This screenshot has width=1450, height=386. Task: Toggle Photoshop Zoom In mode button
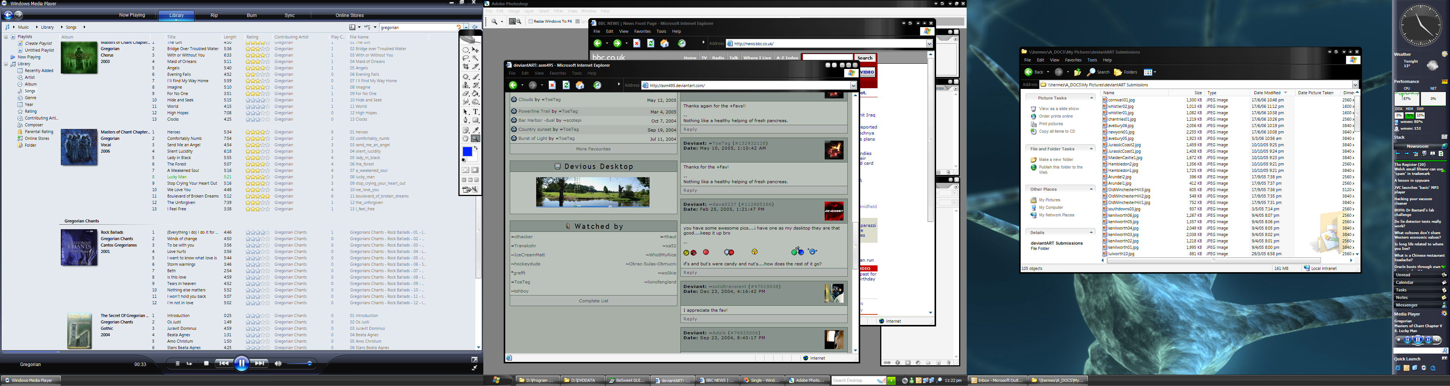(512, 21)
